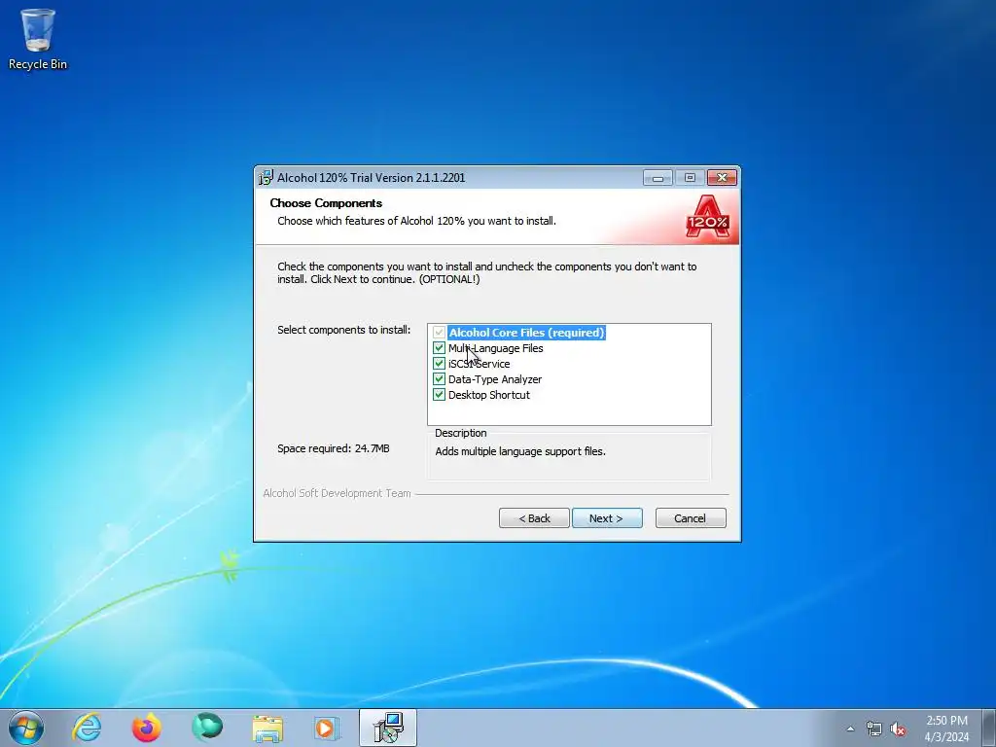Image resolution: width=996 pixels, height=747 pixels.
Task: Click 'Alcohol Soft Development Team' text
Action: [x=337, y=493]
